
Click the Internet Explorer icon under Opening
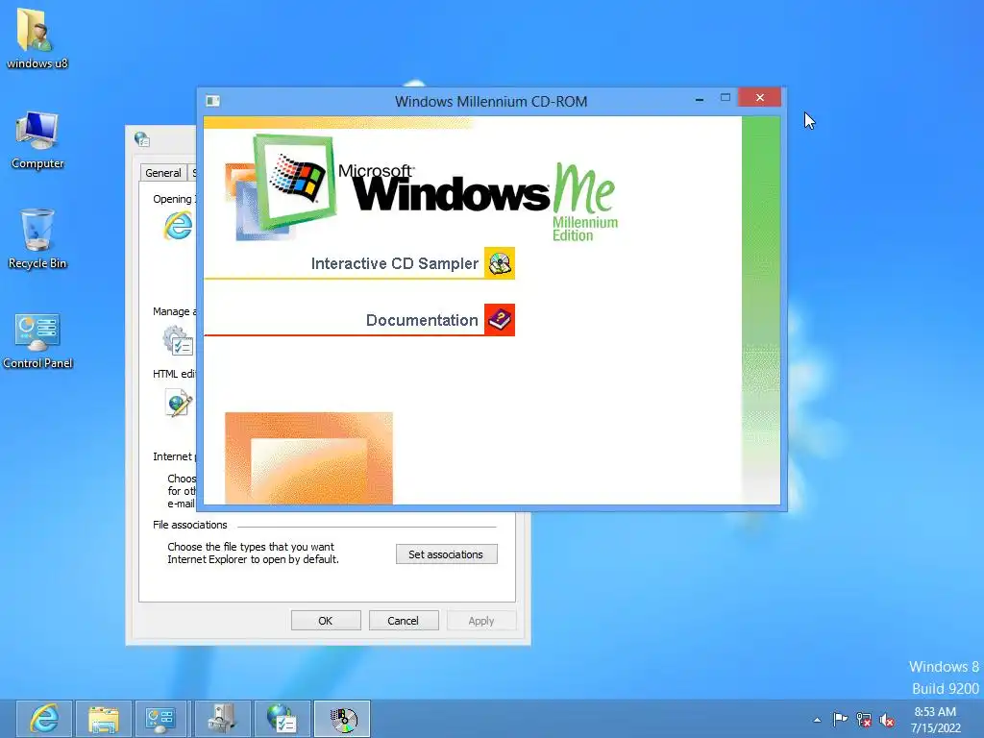point(178,225)
